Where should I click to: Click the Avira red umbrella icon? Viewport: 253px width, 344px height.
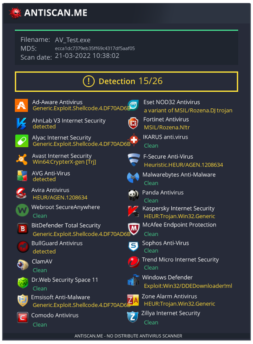21,193
